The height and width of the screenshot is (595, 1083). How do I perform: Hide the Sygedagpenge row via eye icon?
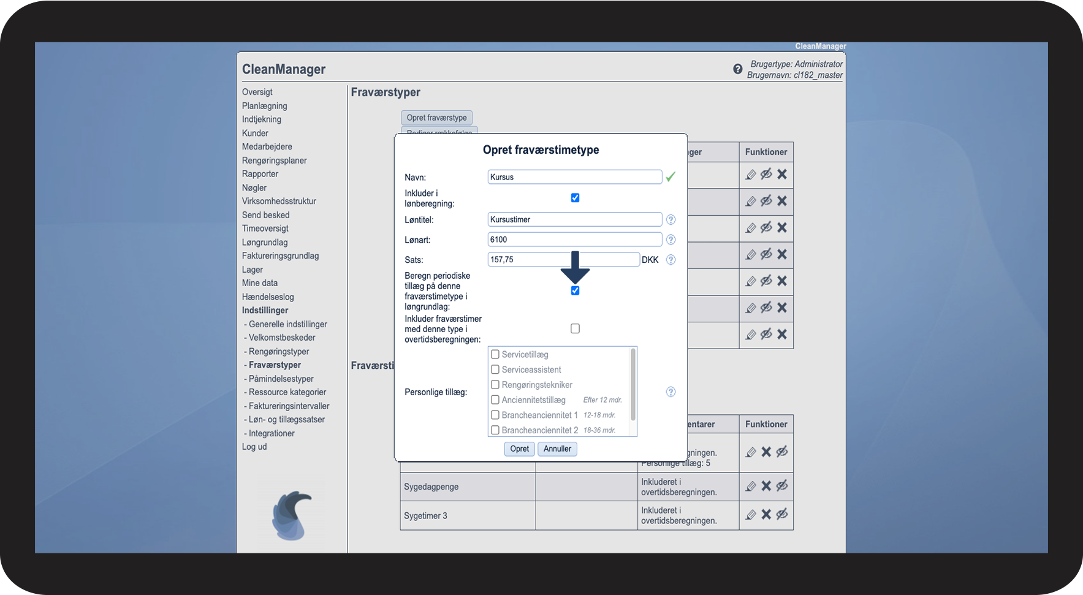click(x=782, y=486)
